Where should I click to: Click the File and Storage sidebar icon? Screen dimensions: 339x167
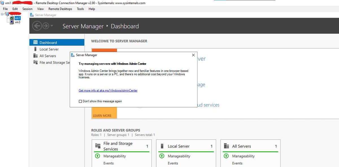coord(35,62)
